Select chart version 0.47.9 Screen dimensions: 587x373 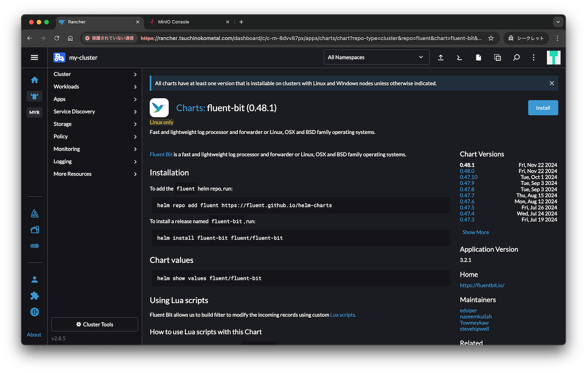click(x=467, y=183)
